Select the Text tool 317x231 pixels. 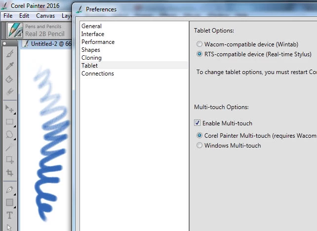[9, 215]
